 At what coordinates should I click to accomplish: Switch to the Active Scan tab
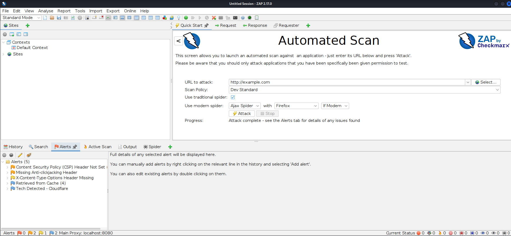click(x=98, y=147)
